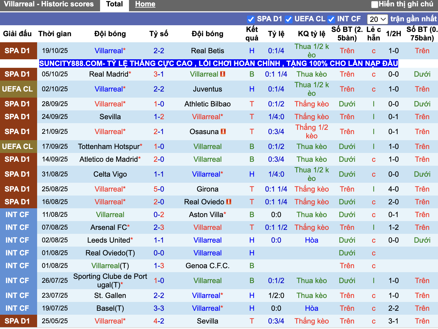Click the Lẻ chẵn column header
The image size is (438, 329).
click(374, 34)
